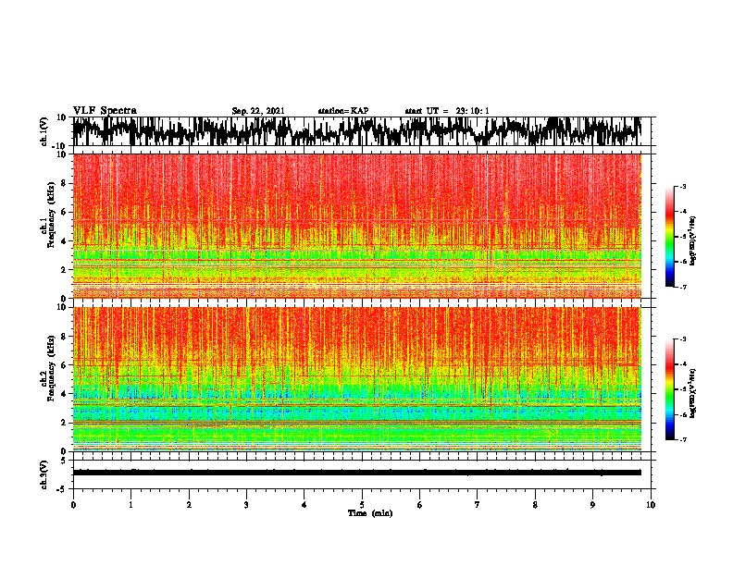Click the 'ch.1(V)' waveform axis label
Screen dimensions: 733x566
tap(44, 131)
